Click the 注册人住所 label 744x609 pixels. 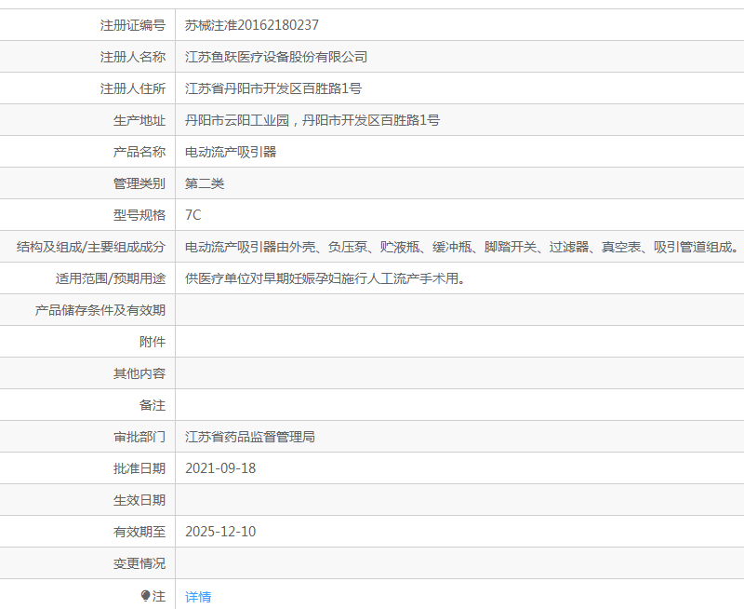coord(133,88)
